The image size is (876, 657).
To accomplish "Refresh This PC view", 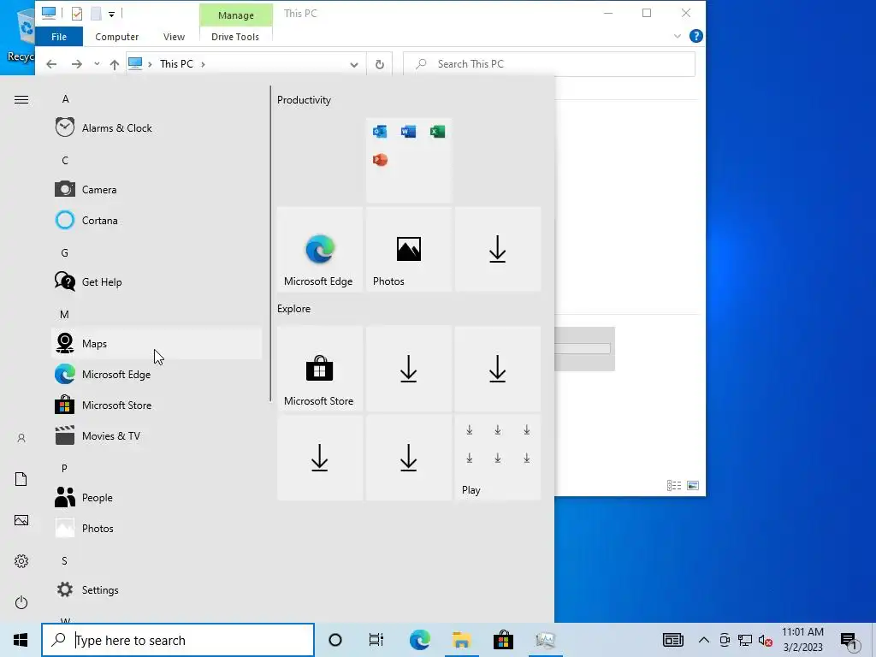I will coord(379,64).
